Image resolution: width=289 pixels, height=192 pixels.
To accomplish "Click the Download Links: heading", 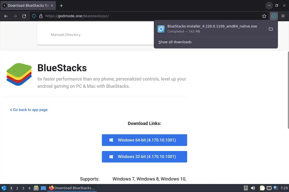I will pyautogui.click(x=144, y=123).
